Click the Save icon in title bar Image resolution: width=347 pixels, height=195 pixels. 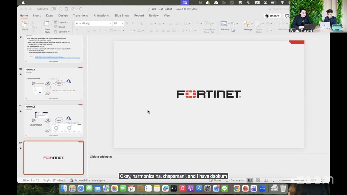[x=66, y=9]
